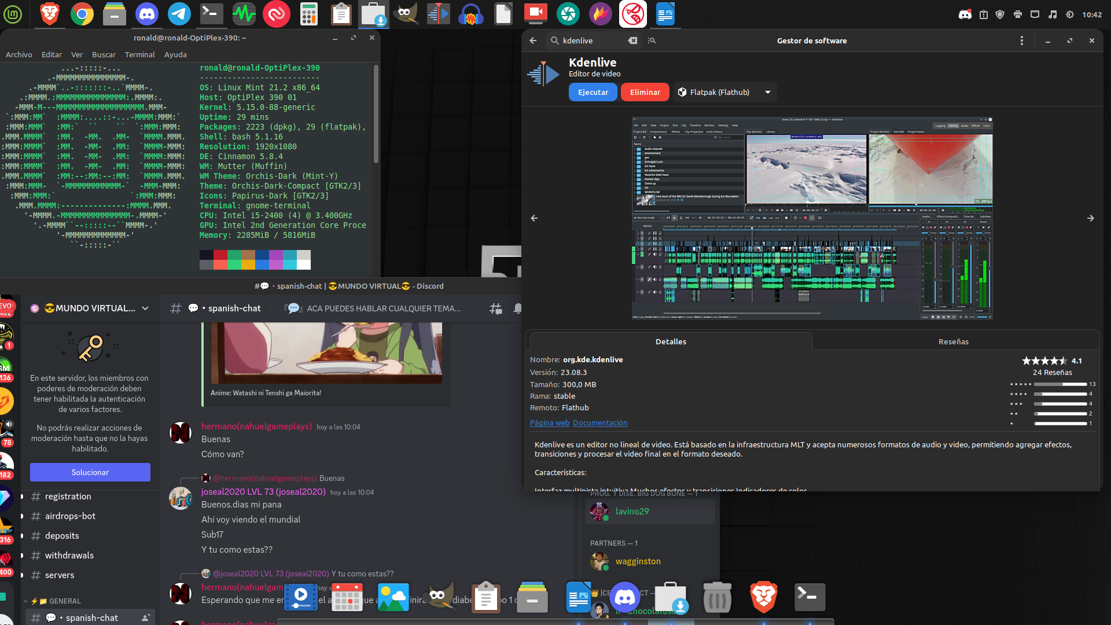The image size is (1111, 625).
Task: Click the Eliminar button
Action: tap(645, 92)
